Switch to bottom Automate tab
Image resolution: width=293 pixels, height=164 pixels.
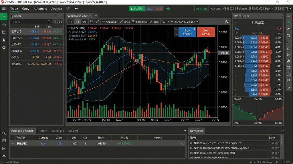[x=58, y=131]
